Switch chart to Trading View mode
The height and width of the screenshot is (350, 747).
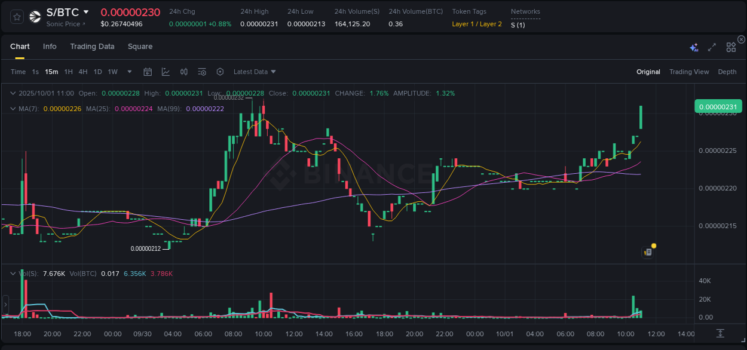(689, 72)
